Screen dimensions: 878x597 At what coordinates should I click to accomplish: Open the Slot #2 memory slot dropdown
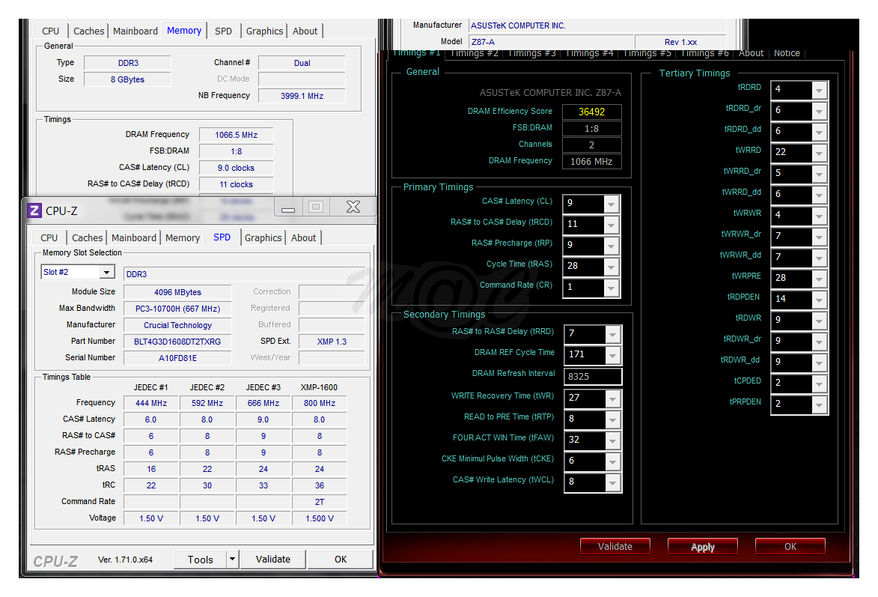106,273
